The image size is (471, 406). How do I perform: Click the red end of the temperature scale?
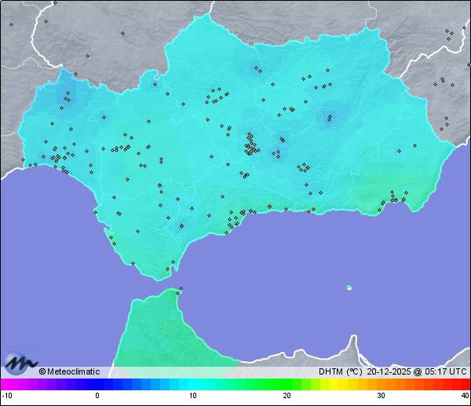click(463, 384)
